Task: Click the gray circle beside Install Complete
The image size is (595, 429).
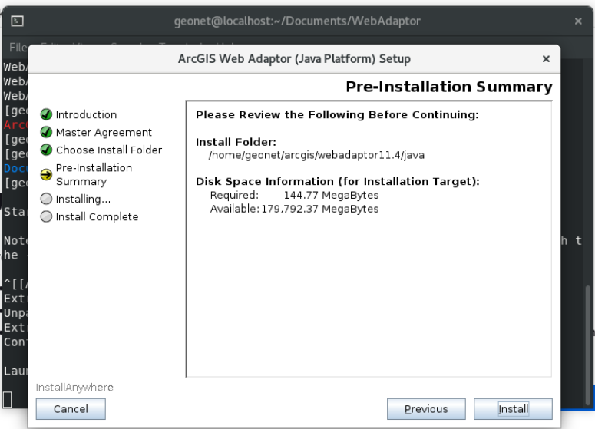Action: click(x=46, y=217)
